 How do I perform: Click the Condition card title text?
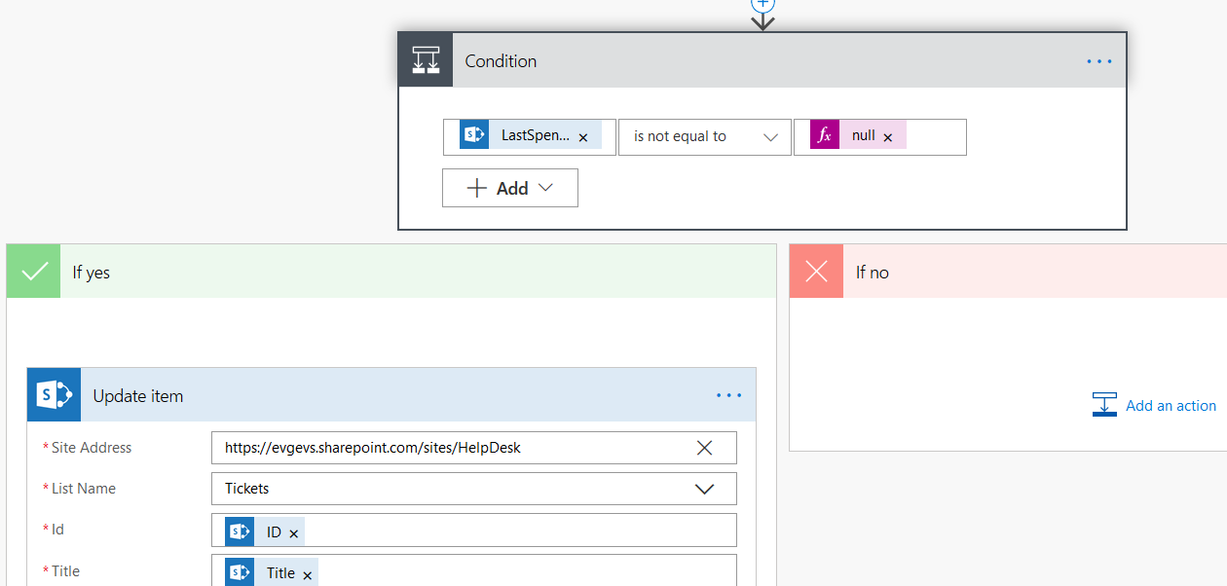501,61
